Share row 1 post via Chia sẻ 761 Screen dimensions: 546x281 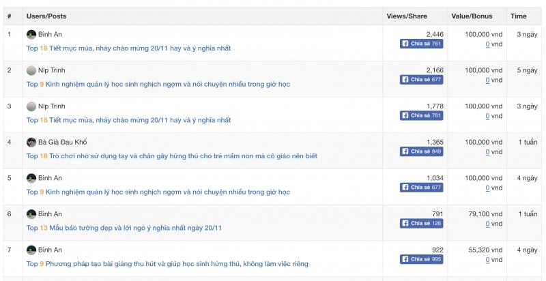421,44
